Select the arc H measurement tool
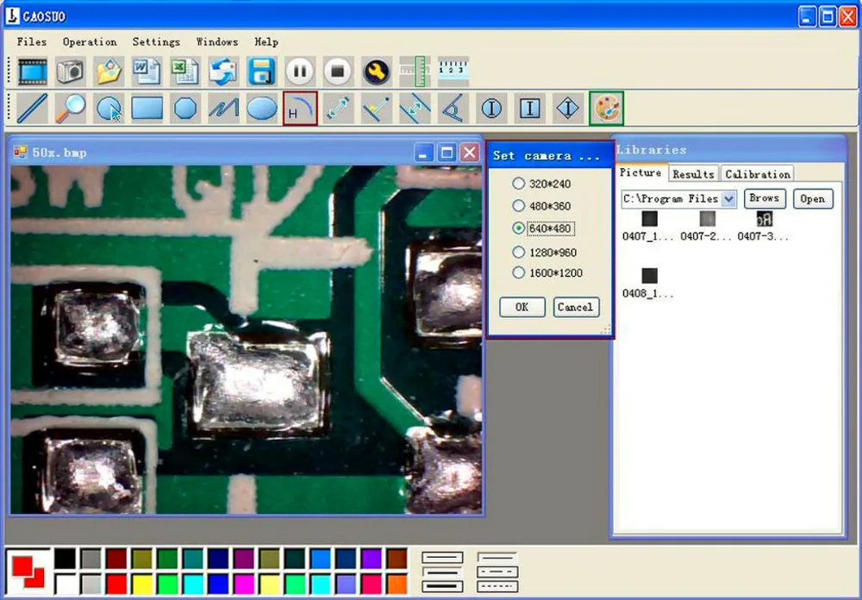Image resolution: width=862 pixels, height=600 pixels. click(x=300, y=109)
